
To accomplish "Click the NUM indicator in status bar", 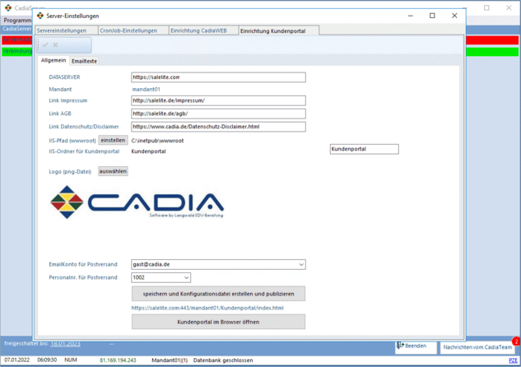I will [71, 360].
